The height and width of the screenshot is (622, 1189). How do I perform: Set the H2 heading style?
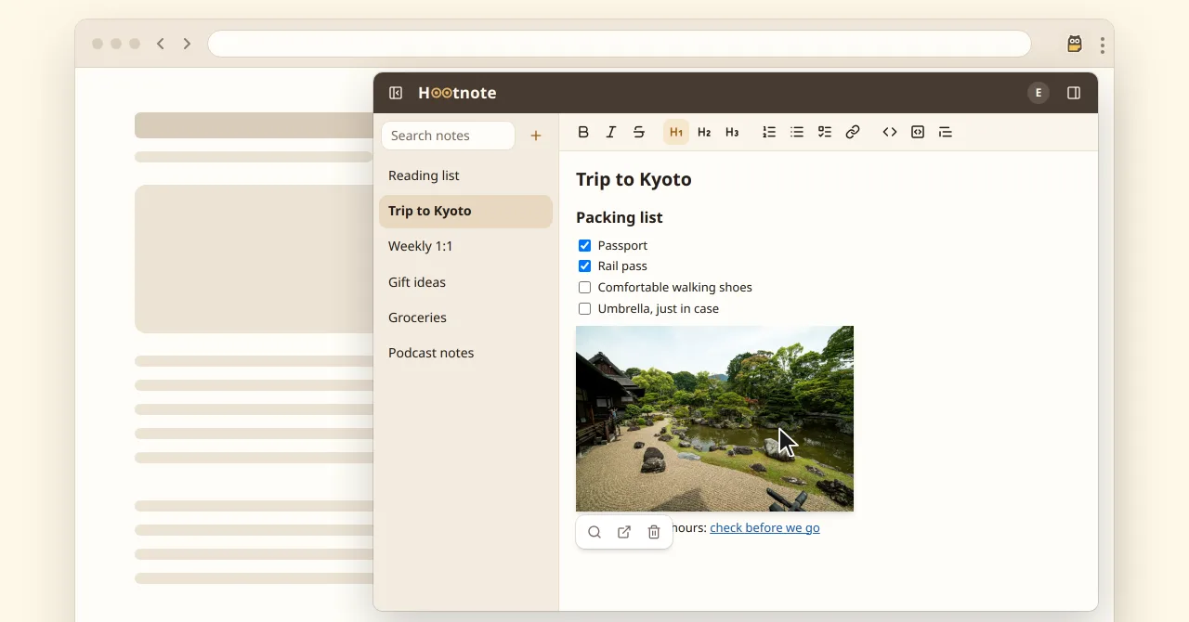704,133
